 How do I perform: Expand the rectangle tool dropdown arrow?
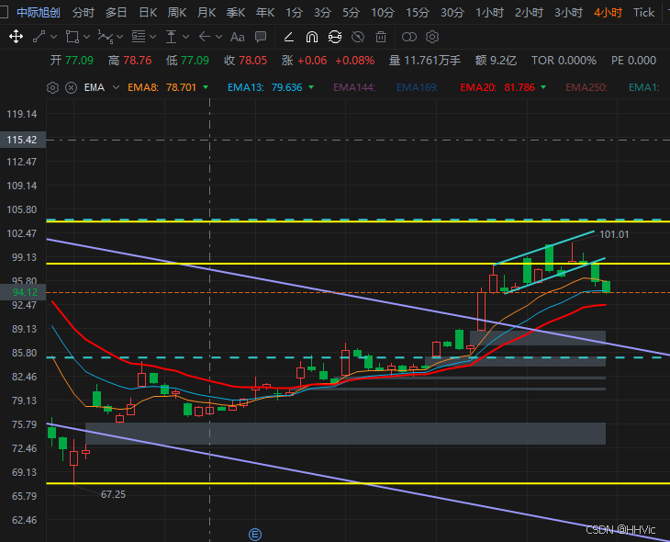[x=87, y=37]
